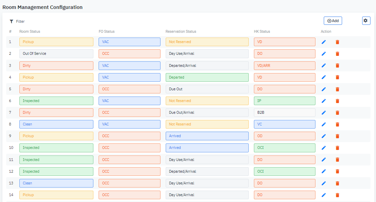Edit the Due Out reservation rule

[324, 89]
